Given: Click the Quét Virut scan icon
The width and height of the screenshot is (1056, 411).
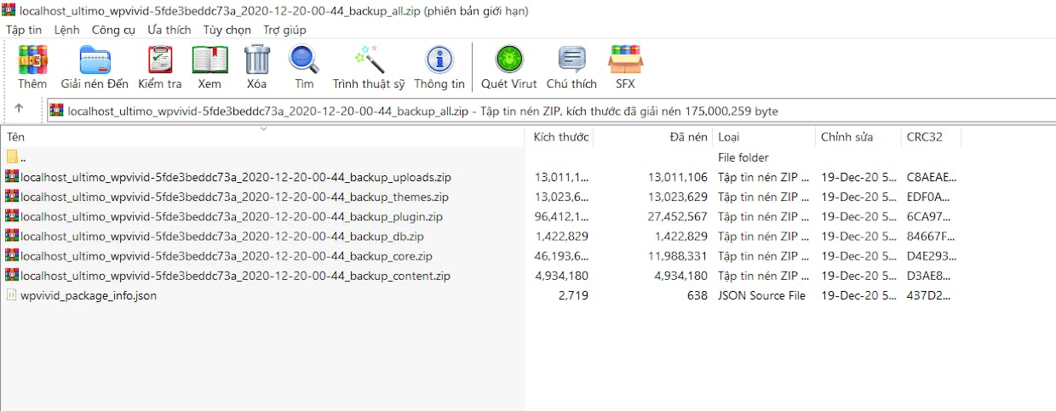Looking at the screenshot, I should pyautogui.click(x=509, y=60).
